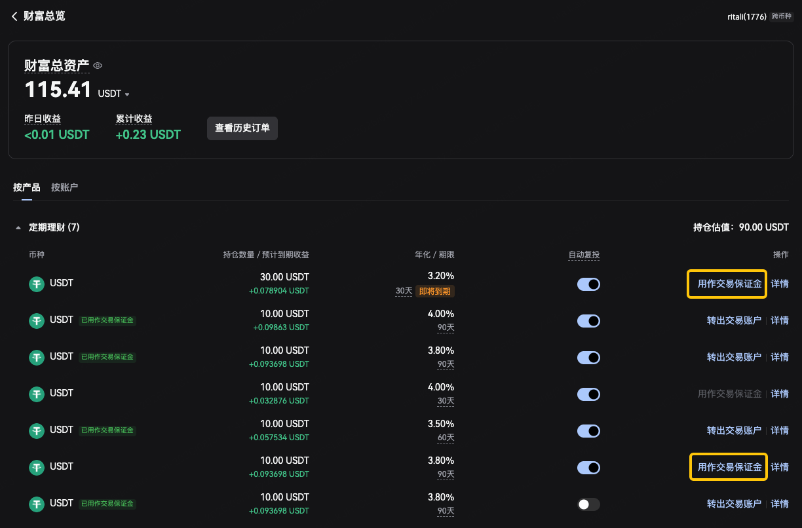Click the expected yield +0.057534 USDT

pos(279,437)
